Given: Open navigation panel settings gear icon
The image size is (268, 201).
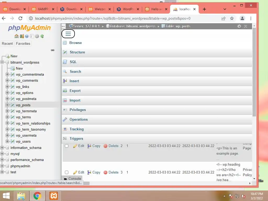Looking at the screenshot, I should 37,36.
